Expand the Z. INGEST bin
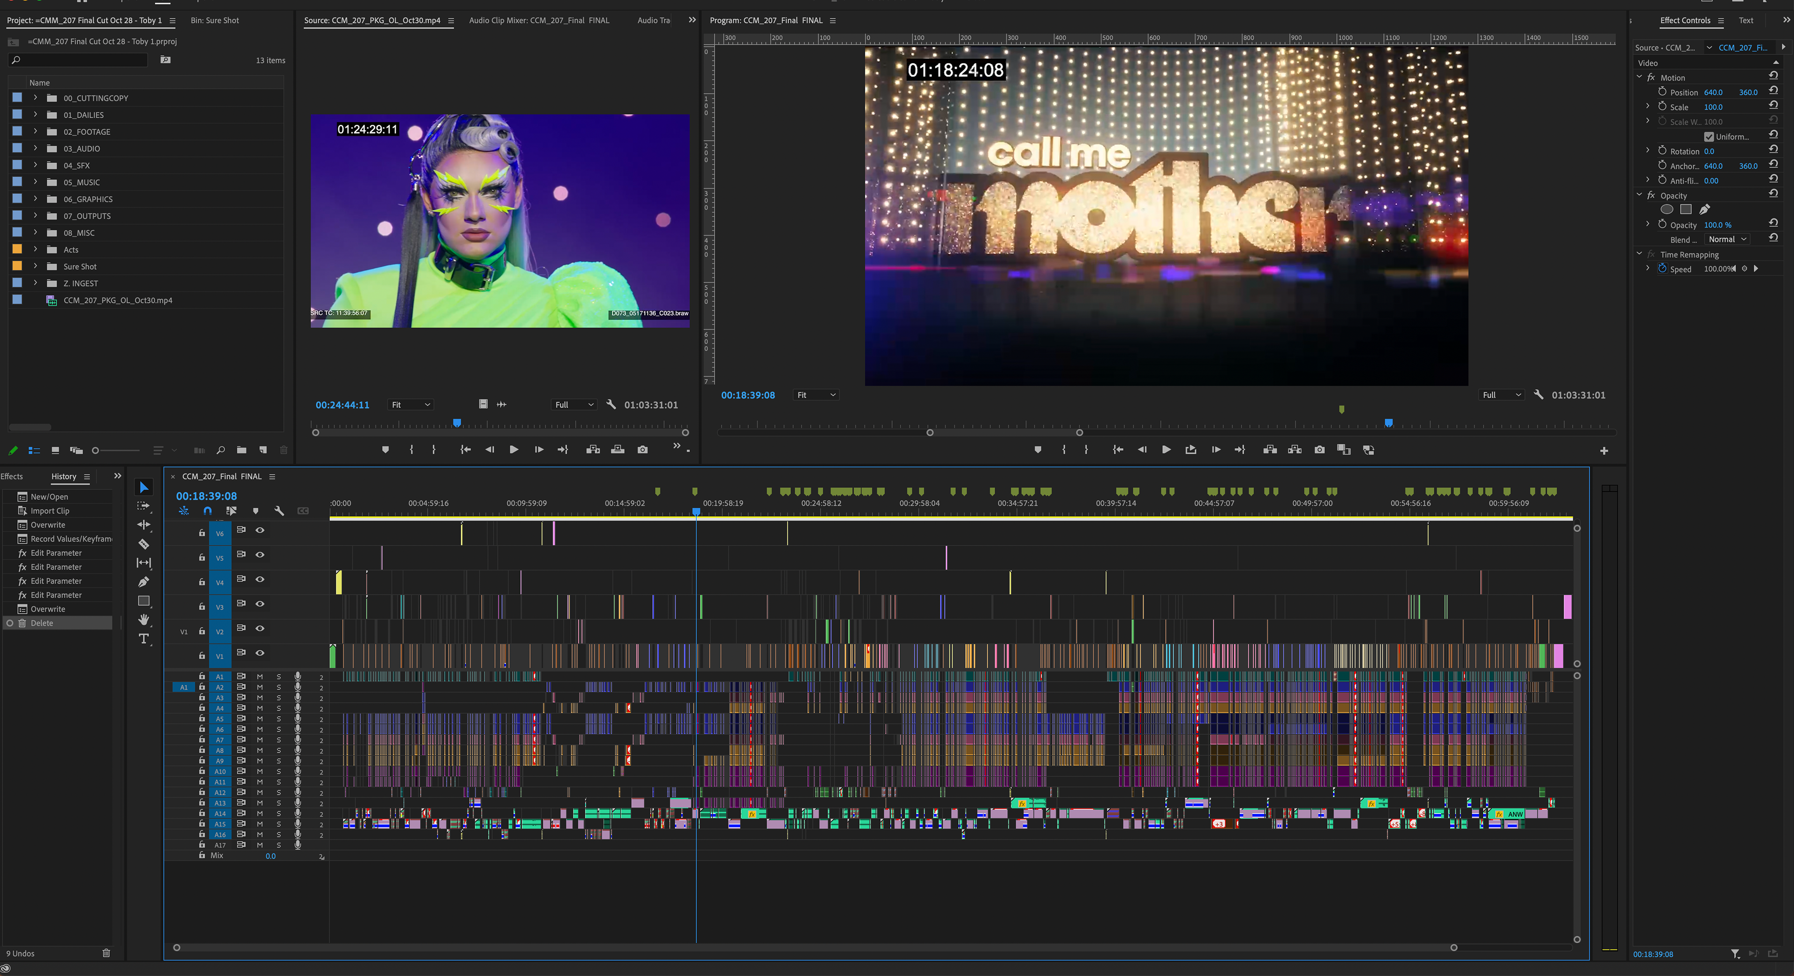 pos(35,283)
